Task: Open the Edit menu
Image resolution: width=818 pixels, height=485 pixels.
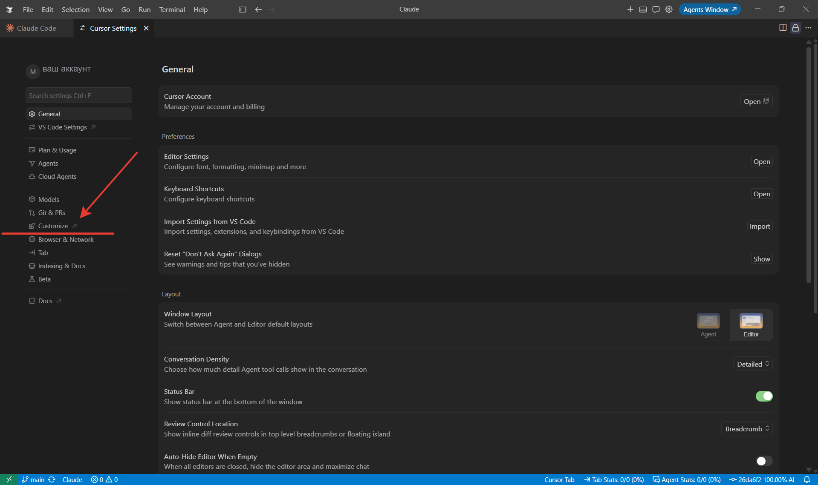Action: tap(47, 9)
